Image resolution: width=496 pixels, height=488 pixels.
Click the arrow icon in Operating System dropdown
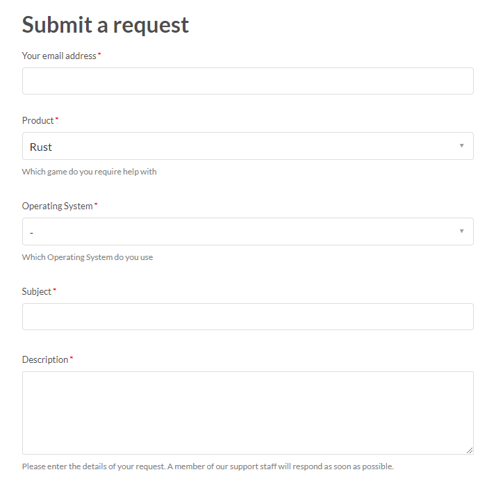(x=461, y=231)
